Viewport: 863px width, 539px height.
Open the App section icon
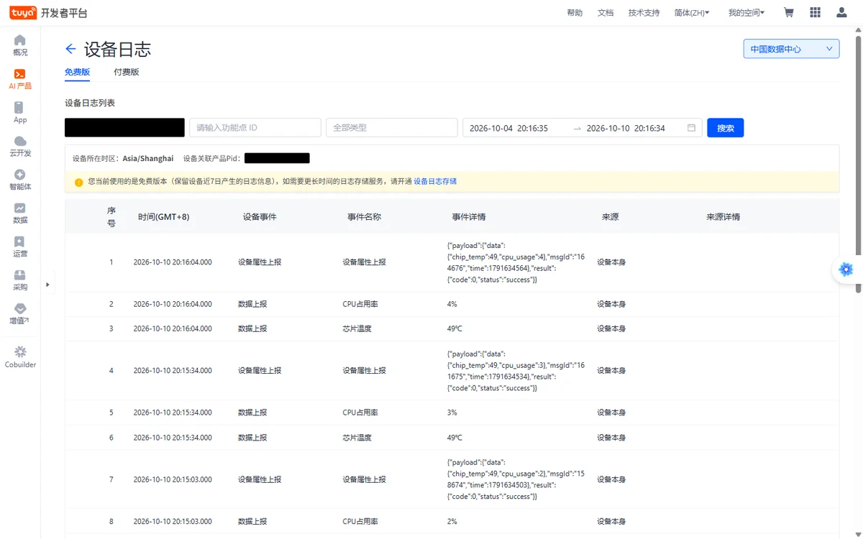20,113
